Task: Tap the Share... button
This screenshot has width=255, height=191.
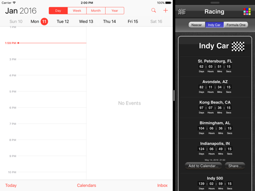Action: [235, 166]
